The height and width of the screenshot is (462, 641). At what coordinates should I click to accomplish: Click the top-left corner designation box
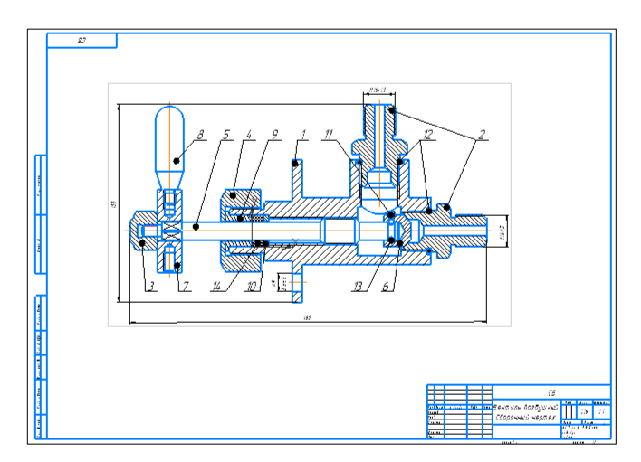click(81, 40)
